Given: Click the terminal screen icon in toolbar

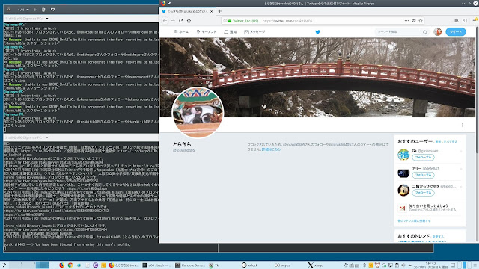Looking at the screenshot, I should click(x=52, y=10).
